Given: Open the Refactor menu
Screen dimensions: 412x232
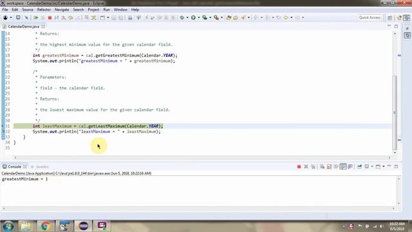Looking at the screenshot, I should [44, 10].
